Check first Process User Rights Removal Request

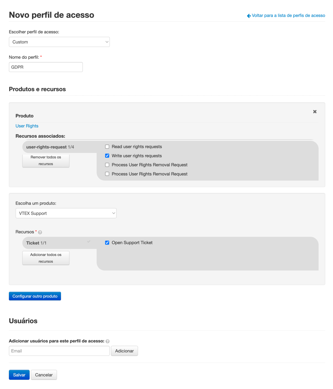(107, 165)
